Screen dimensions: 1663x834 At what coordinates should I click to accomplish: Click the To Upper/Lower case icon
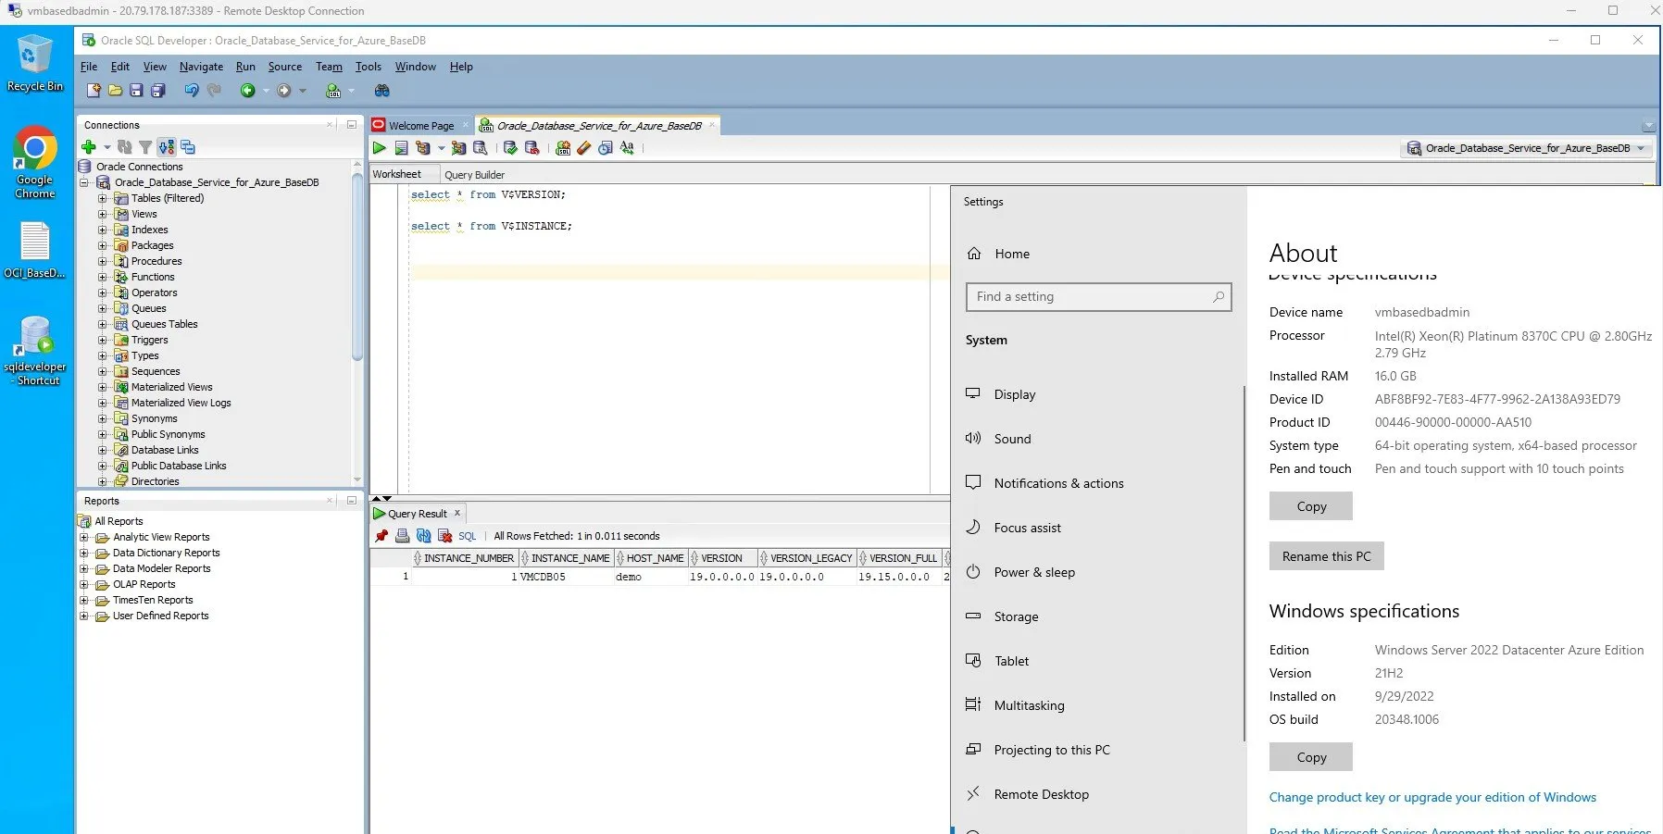coord(627,148)
